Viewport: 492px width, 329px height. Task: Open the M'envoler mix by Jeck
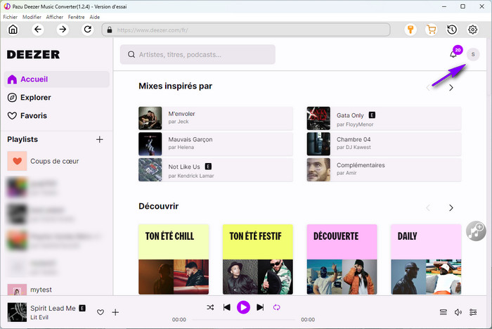point(216,118)
